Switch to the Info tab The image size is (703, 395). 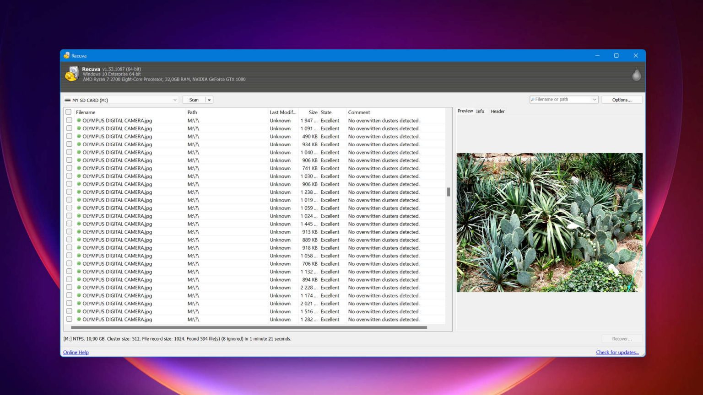[x=480, y=111]
